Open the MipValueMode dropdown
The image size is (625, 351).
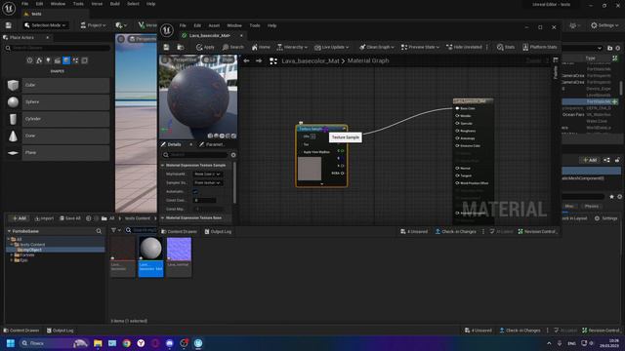(207, 175)
